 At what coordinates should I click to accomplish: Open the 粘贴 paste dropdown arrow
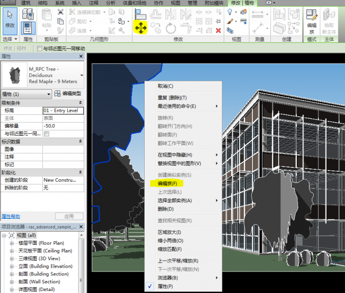coord(47,30)
